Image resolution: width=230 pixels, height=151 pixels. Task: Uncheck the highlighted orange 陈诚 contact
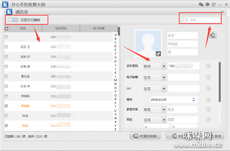click(6, 125)
